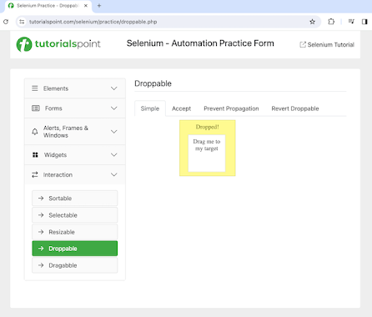The width and height of the screenshot is (372, 317).
Task: Open the Revert Droppable tab
Action: (295, 108)
